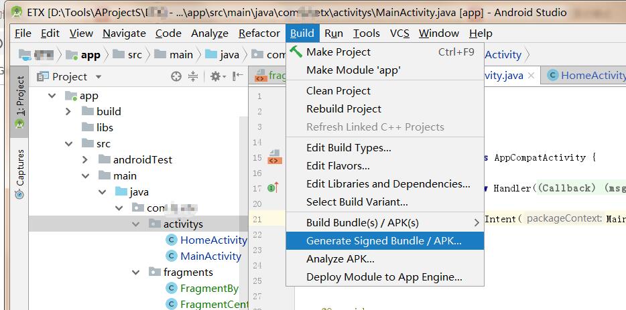Click the locate current file target icon
Screen dimensions: 626x310
[176, 76]
